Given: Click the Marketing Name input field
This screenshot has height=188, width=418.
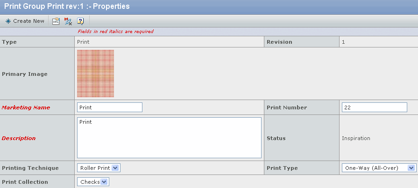Looking at the screenshot, I should (110, 107).
